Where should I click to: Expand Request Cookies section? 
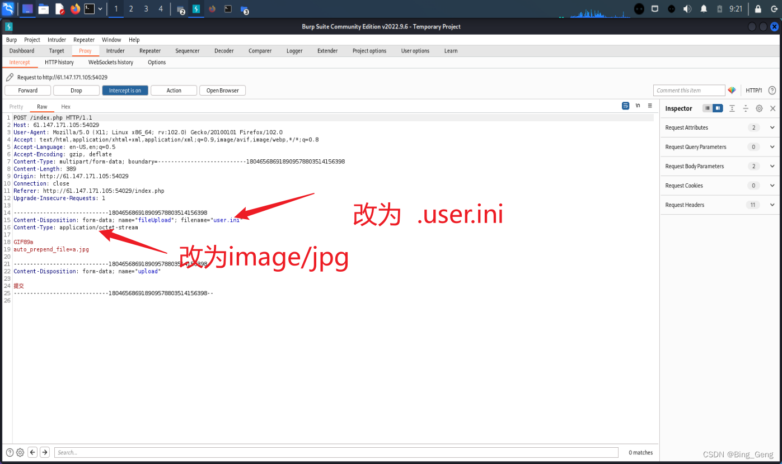tap(720, 186)
